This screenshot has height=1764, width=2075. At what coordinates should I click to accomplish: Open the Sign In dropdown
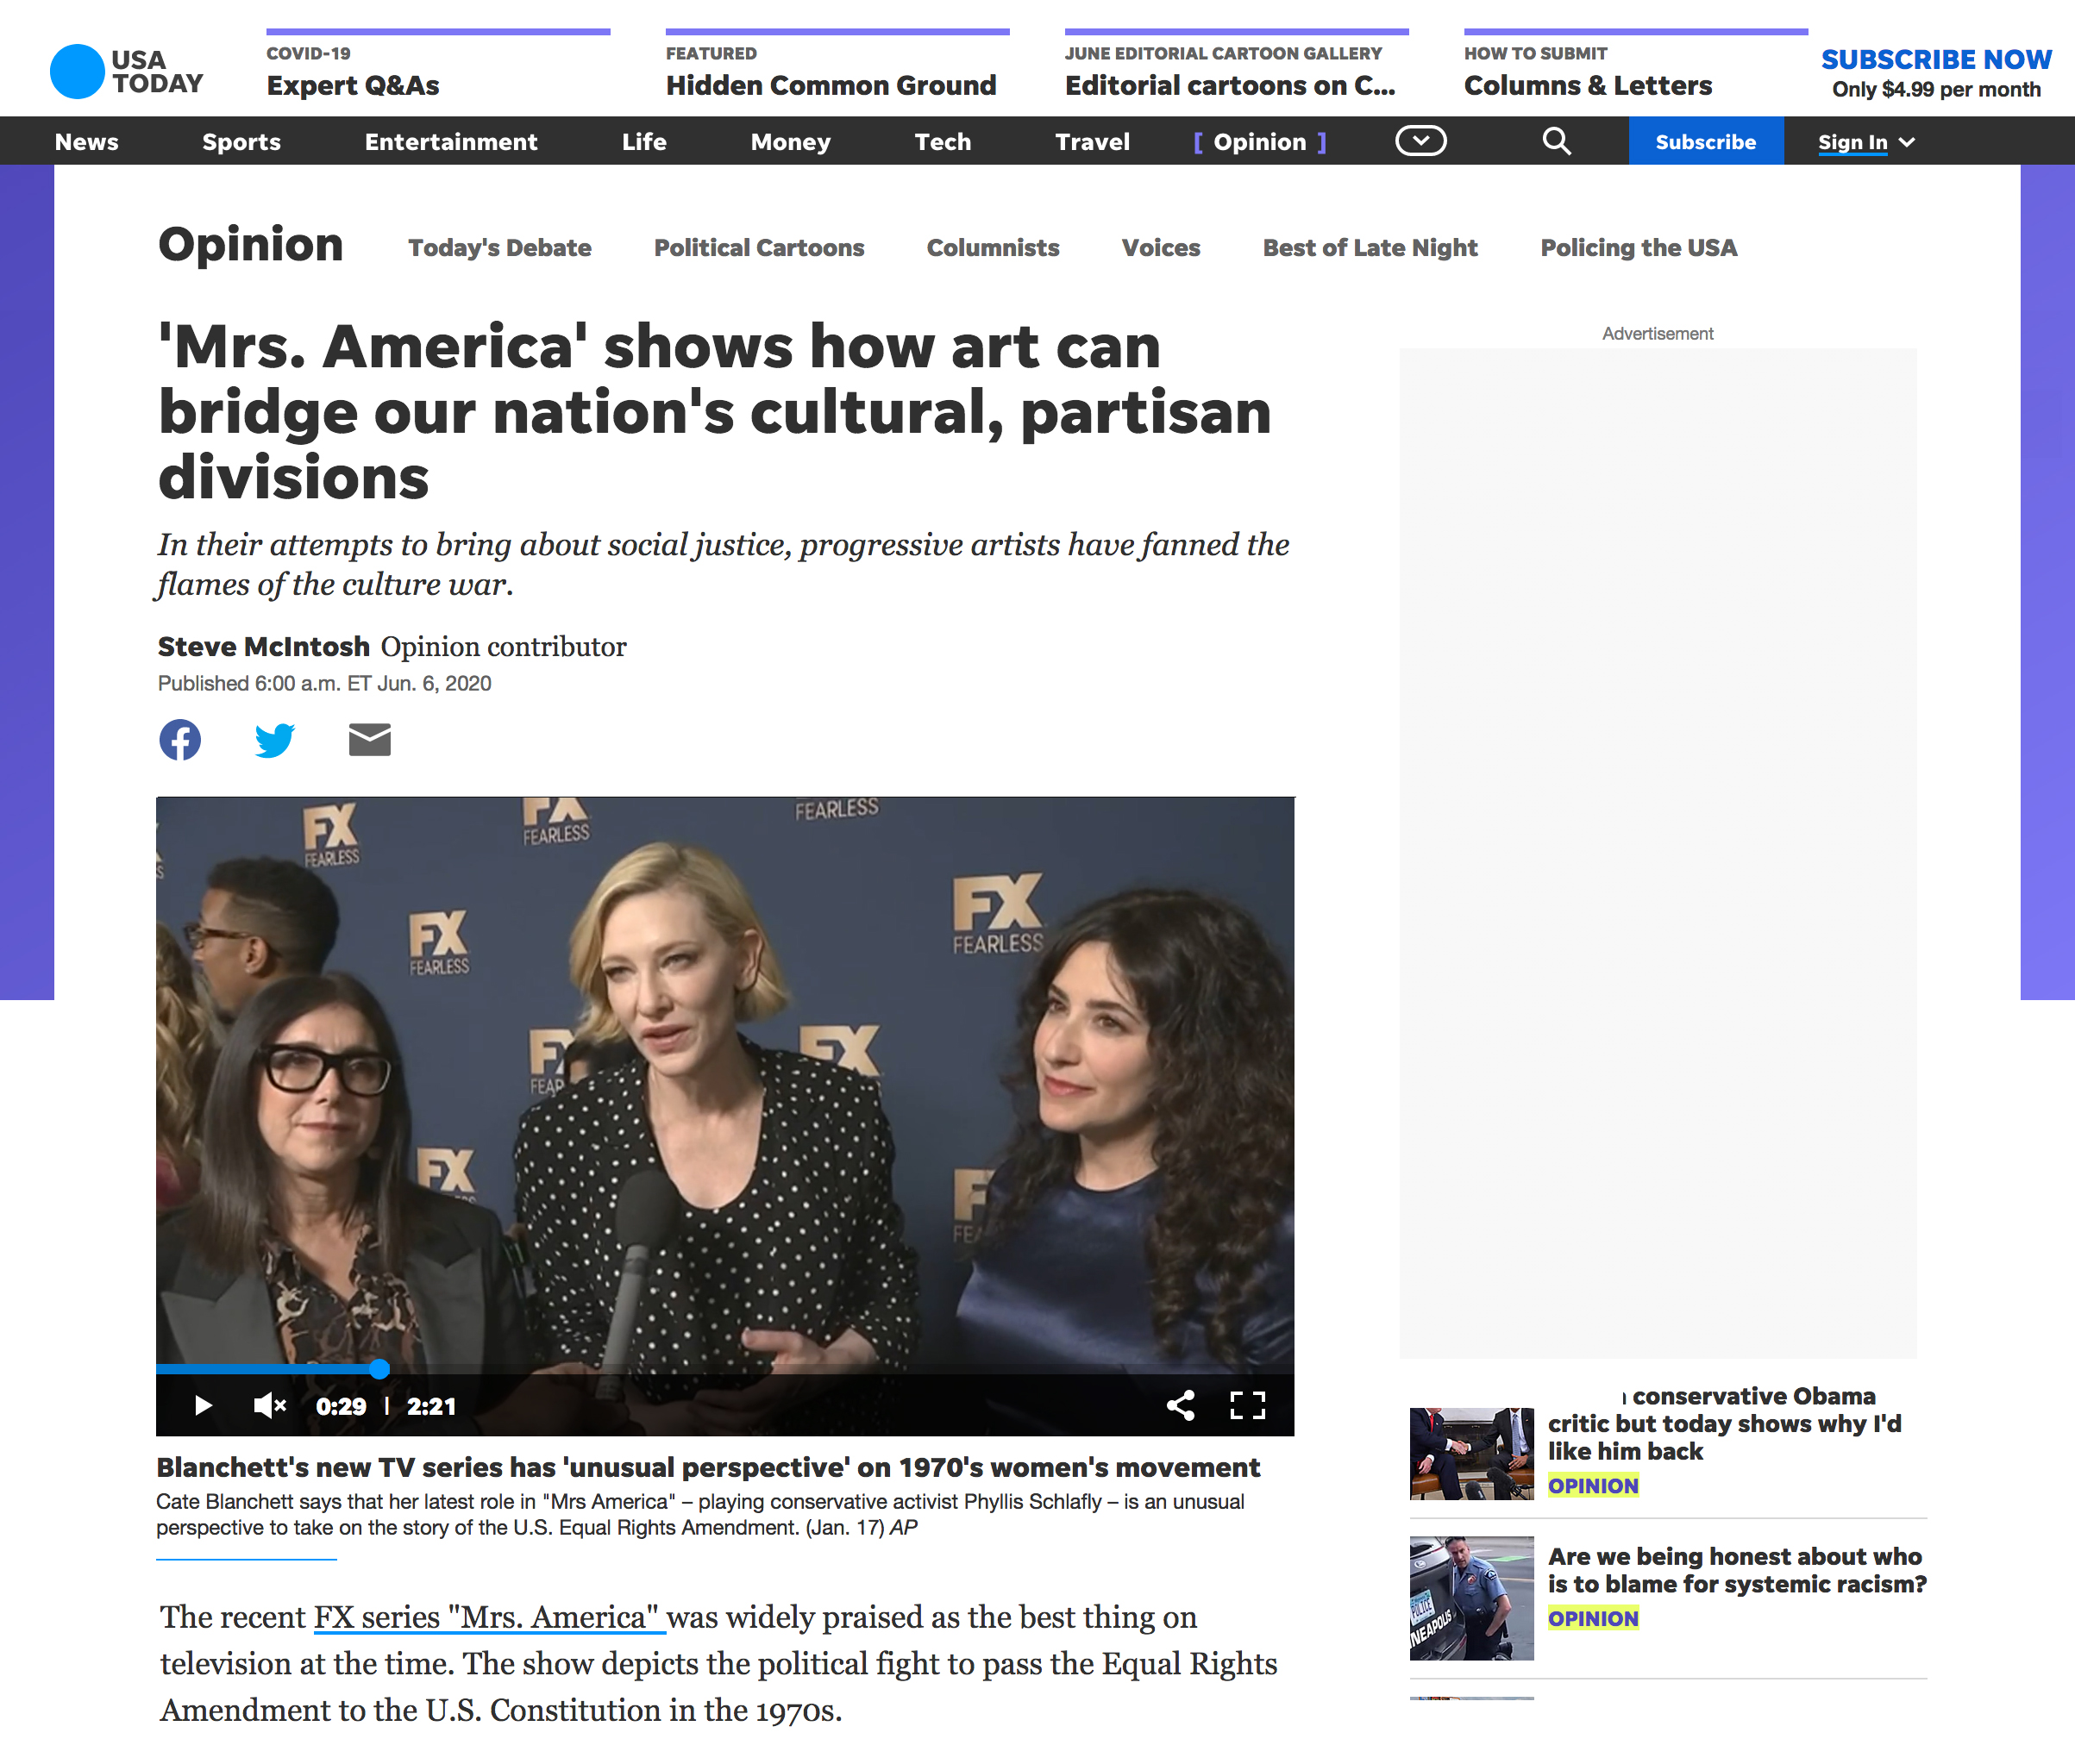[1866, 142]
